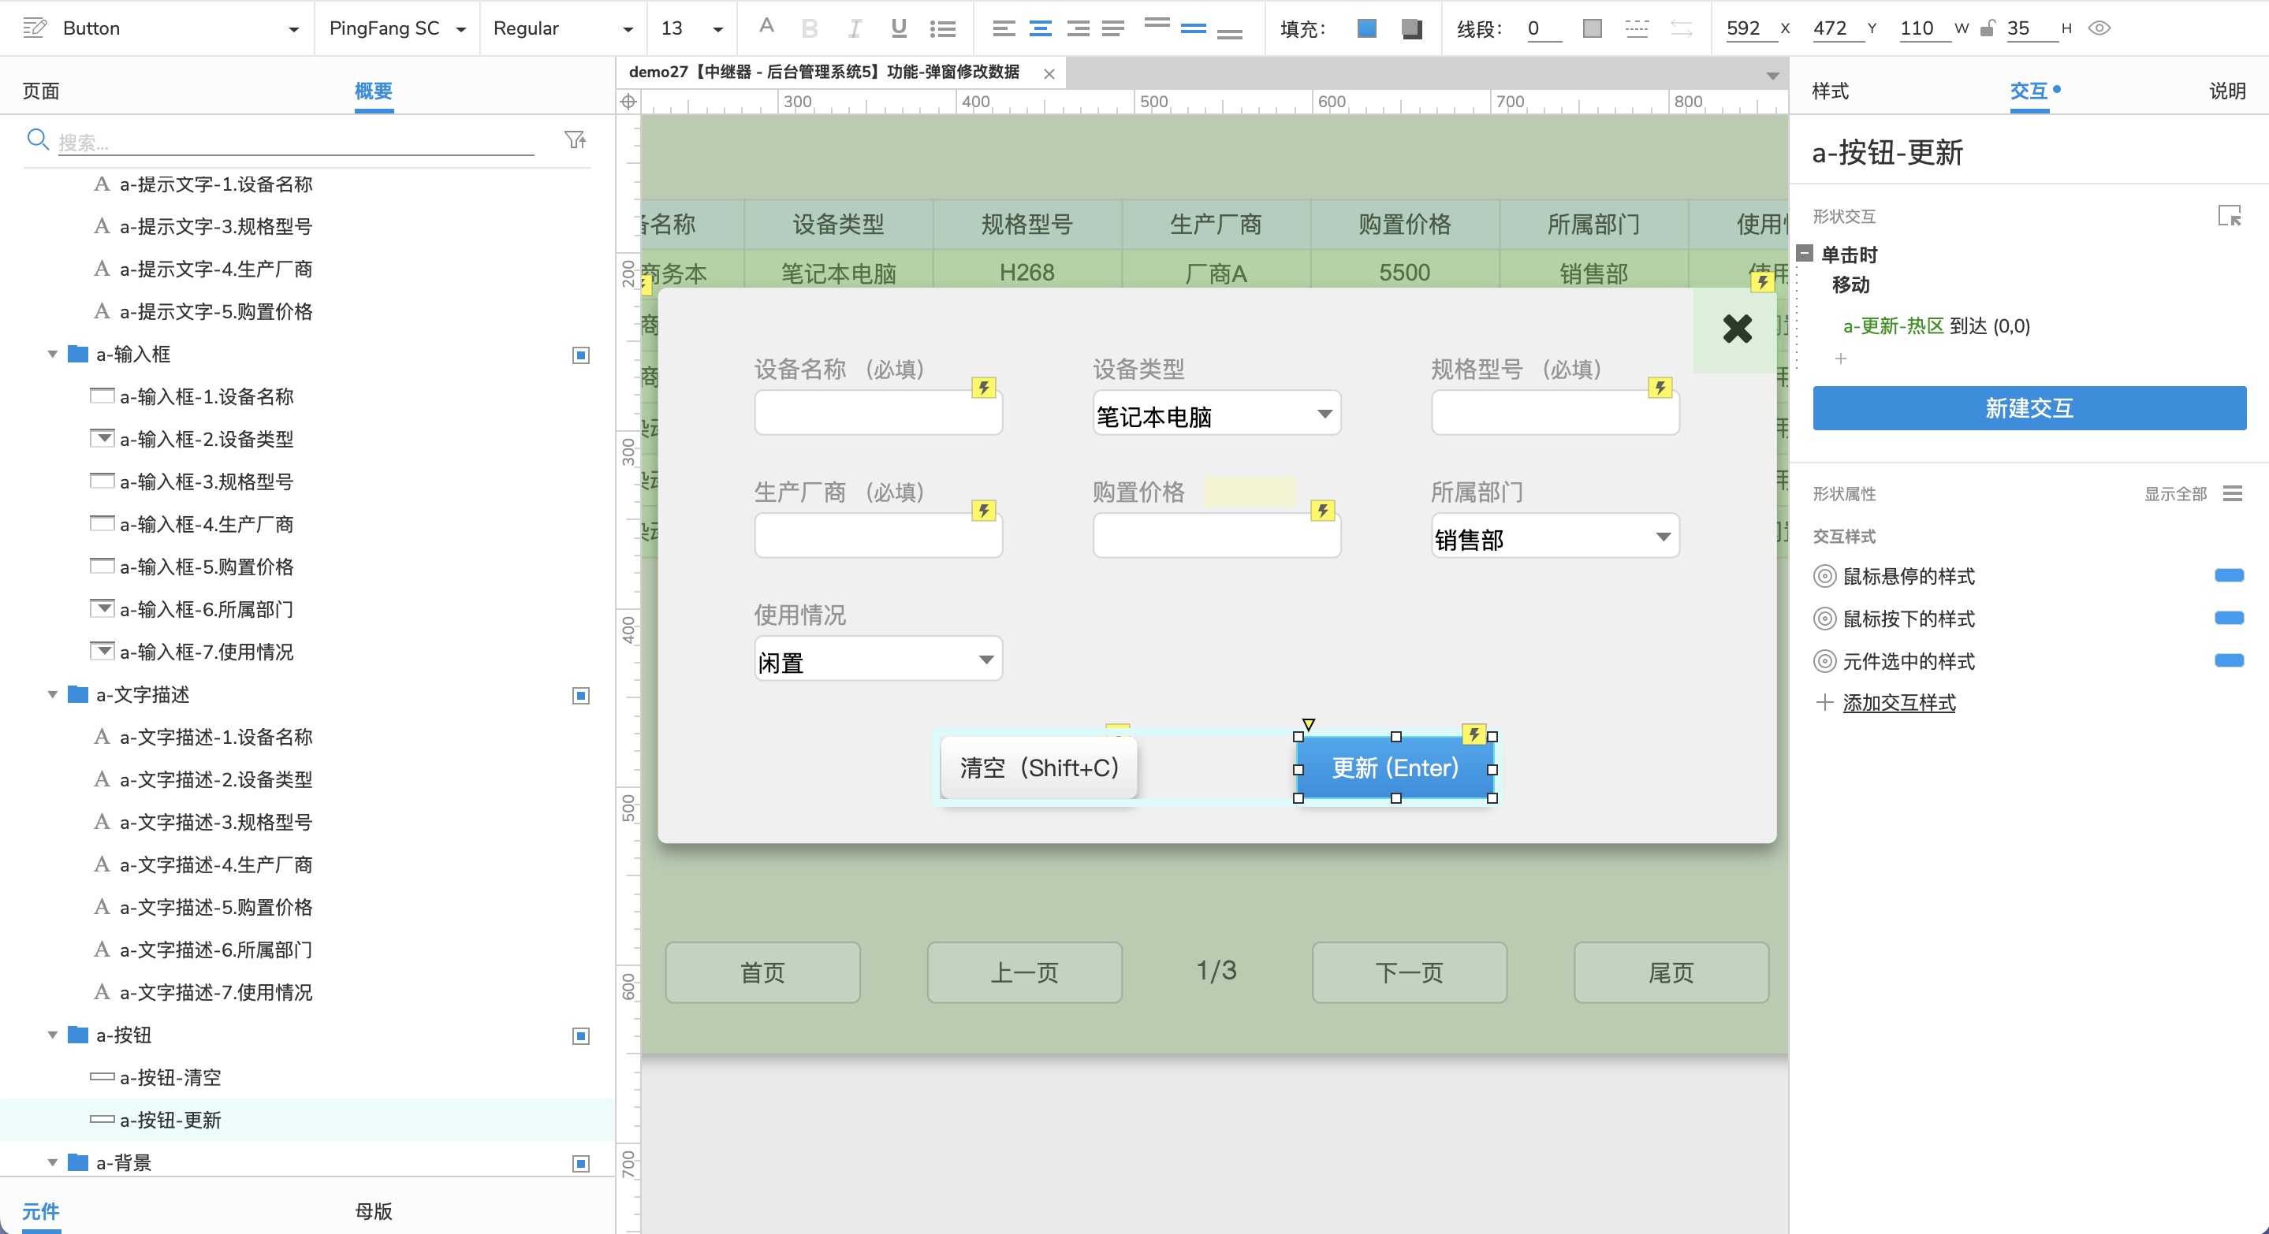
Task: Toggle selection box for a-背景 folder
Action: click(580, 1164)
